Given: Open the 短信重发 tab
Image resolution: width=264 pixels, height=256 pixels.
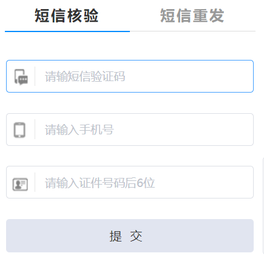Looking at the screenshot, I should pos(192,16).
